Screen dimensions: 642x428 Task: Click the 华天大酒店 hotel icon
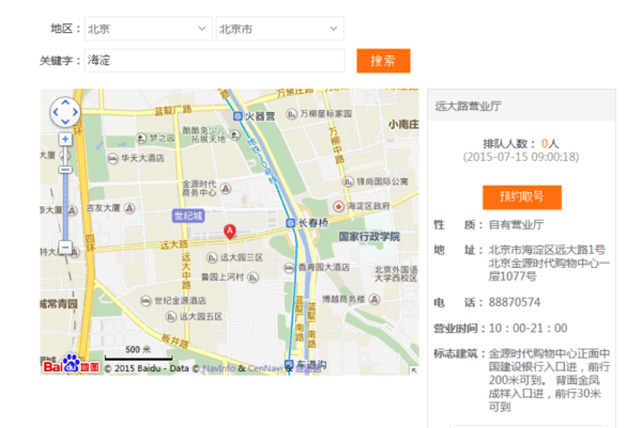tap(112, 159)
